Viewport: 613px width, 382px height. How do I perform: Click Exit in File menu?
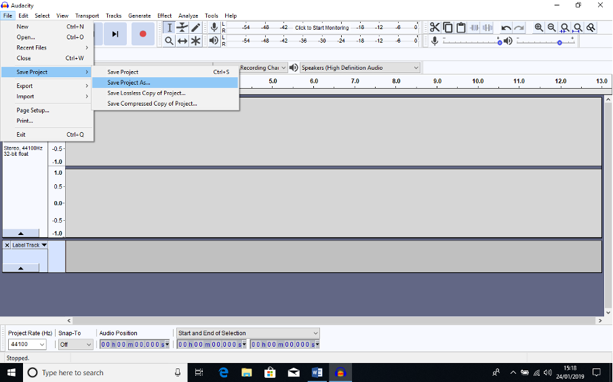coord(47,134)
